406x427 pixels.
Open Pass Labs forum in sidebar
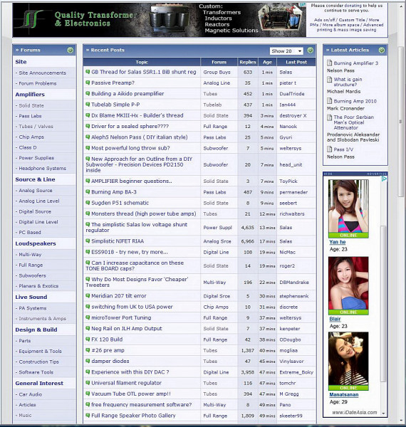(x=30, y=116)
